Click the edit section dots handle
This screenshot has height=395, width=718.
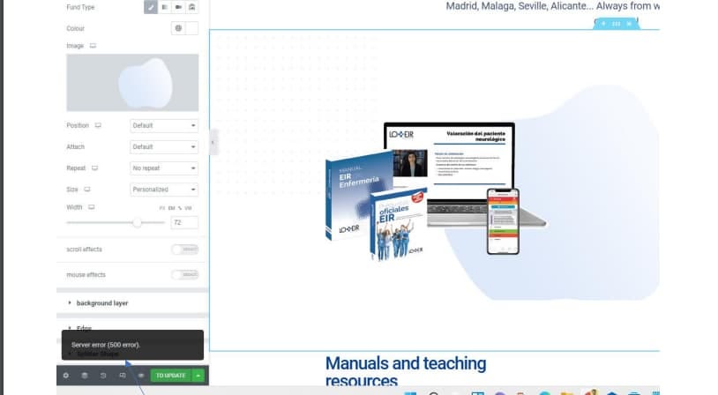click(617, 24)
